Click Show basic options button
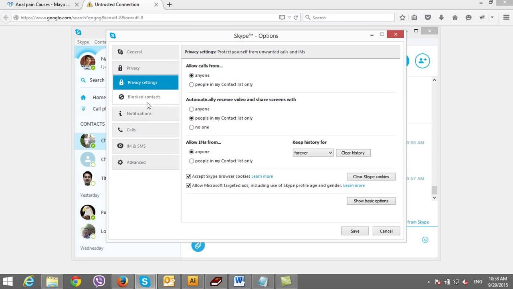Screen dimensions: 513x289 pyautogui.click(x=371, y=201)
